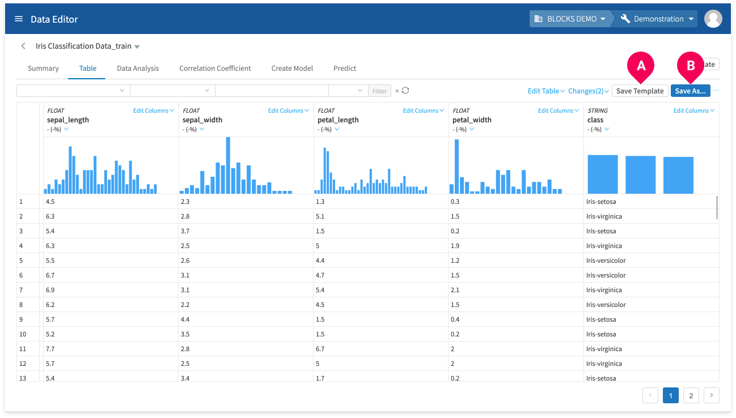This screenshot has width=736, height=418.
Task: Open Edit Columns for petal_length
Action: tap(423, 110)
